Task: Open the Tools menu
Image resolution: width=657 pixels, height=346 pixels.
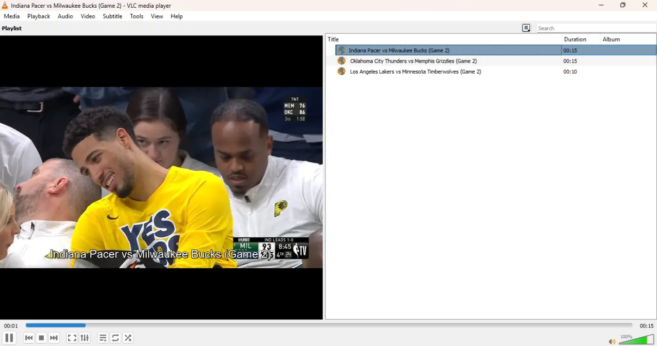Action: 137,16
